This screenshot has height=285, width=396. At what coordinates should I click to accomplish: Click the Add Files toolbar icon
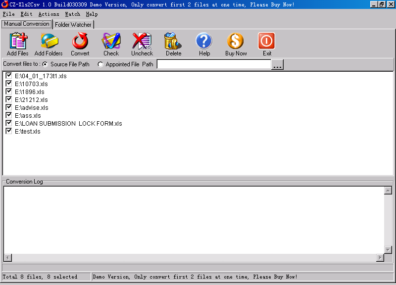point(18,41)
